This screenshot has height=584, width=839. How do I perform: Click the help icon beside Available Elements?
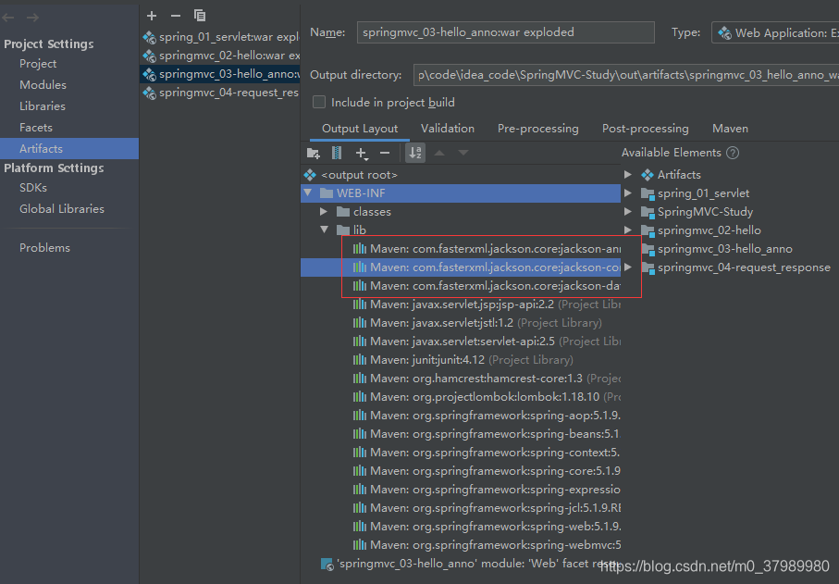pos(733,153)
